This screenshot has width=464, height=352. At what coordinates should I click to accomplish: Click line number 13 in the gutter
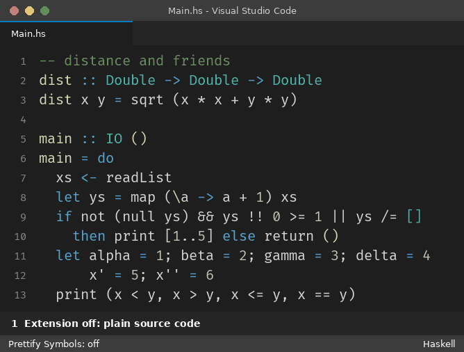20,295
